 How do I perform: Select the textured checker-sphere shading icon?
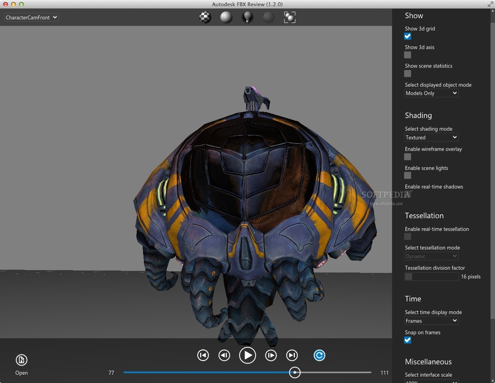point(205,17)
